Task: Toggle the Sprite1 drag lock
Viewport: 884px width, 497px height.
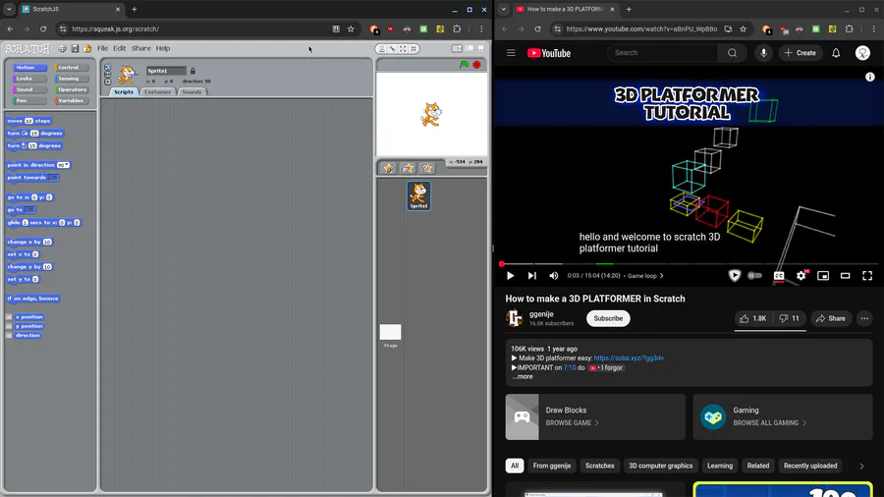Action: coord(193,71)
